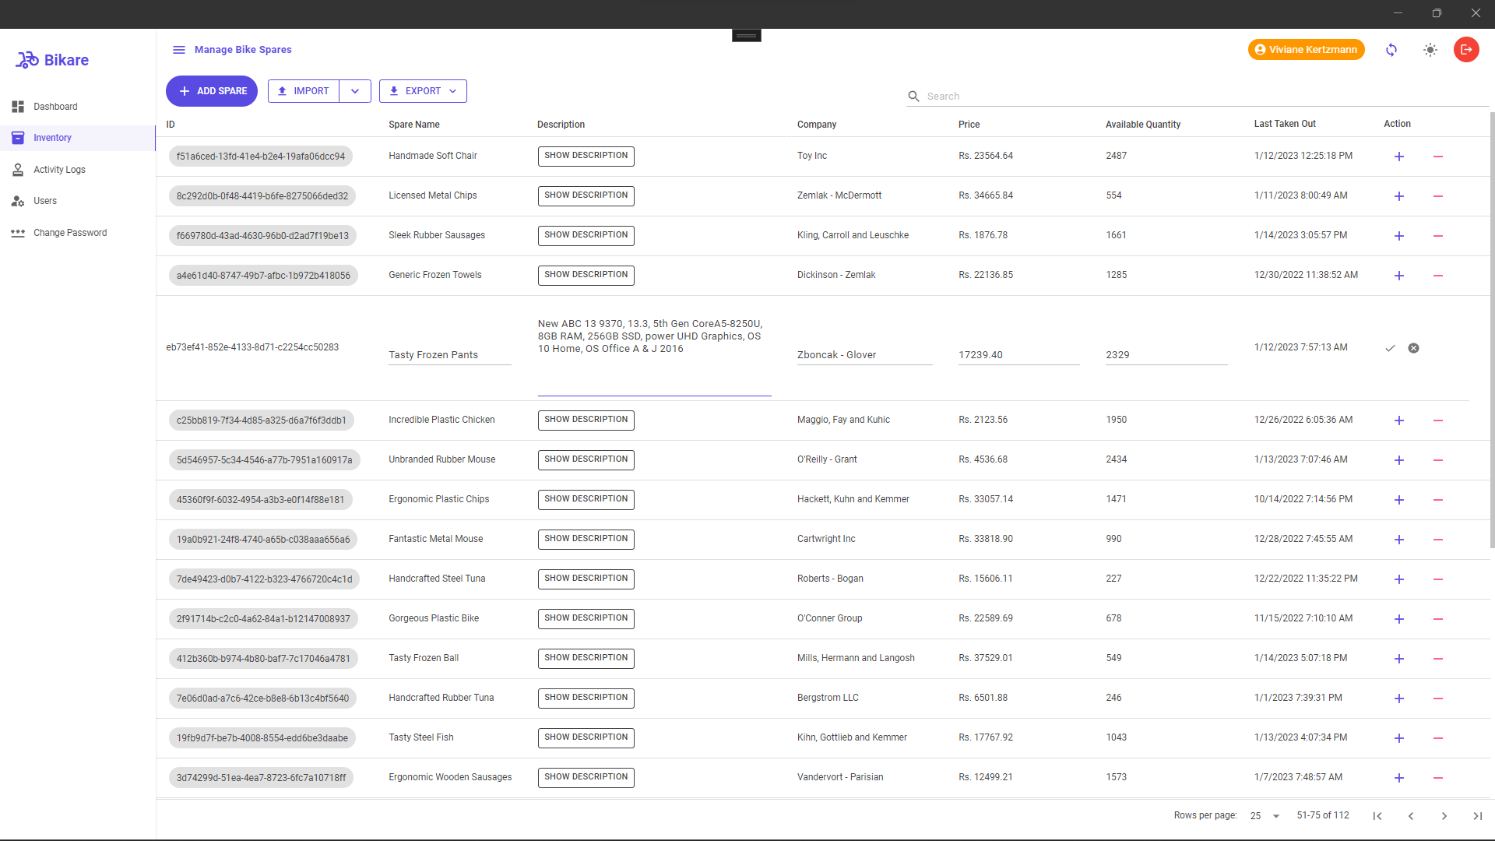This screenshot has height=841, width=1495.
Task: Open the Import dropdown arrow
Action: pyautogui.click(x=355, y=91)
